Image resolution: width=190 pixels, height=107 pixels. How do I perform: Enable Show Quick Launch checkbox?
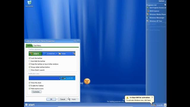(30, 70)
